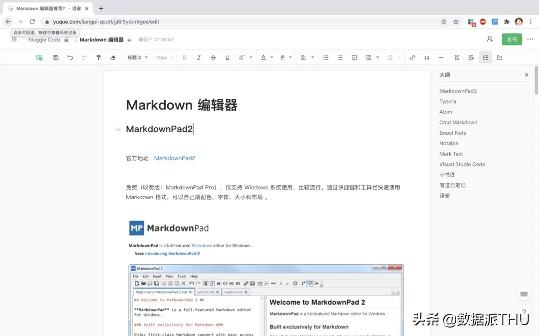Open Chrome extensions puzzle icon
Screen dimensions: 539x336
507,21
